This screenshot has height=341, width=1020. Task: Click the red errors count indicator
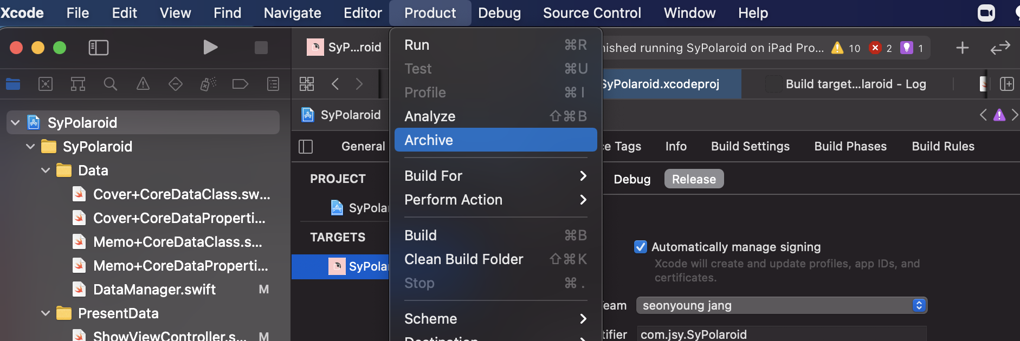pyautogui.click(x=881, y=48)
